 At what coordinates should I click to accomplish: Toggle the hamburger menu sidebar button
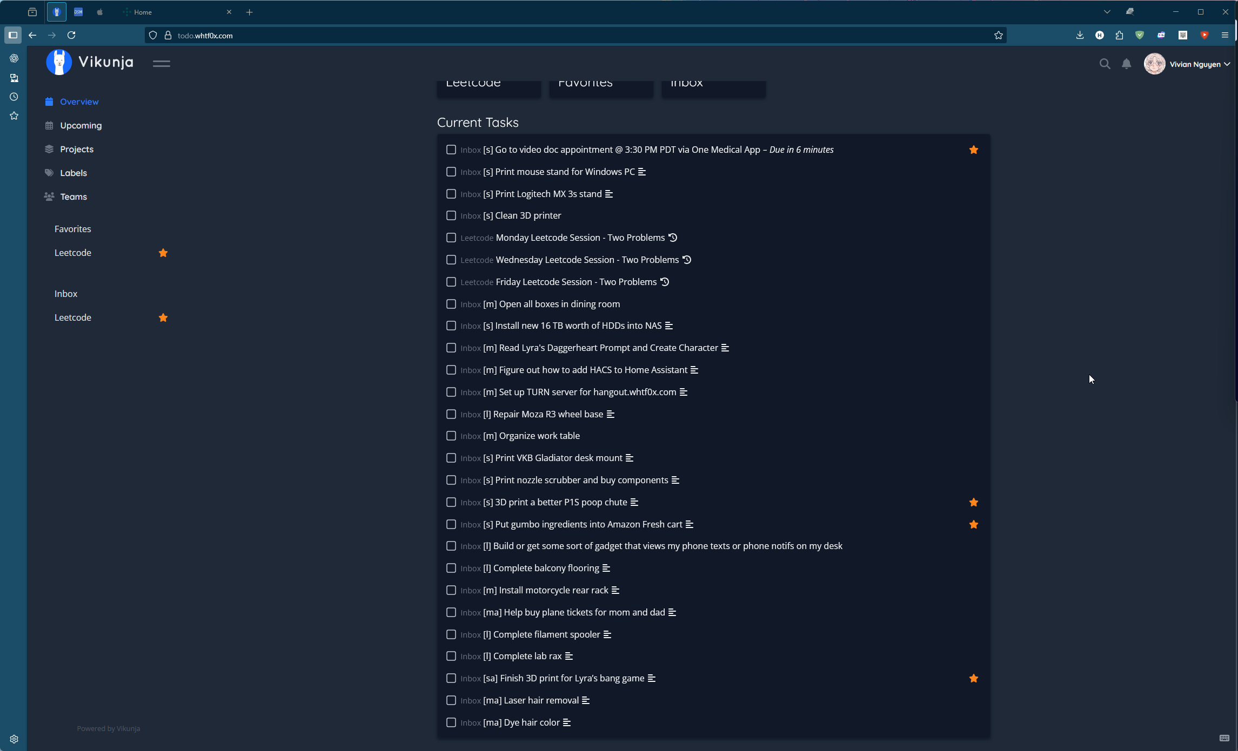tap(161, 63)
